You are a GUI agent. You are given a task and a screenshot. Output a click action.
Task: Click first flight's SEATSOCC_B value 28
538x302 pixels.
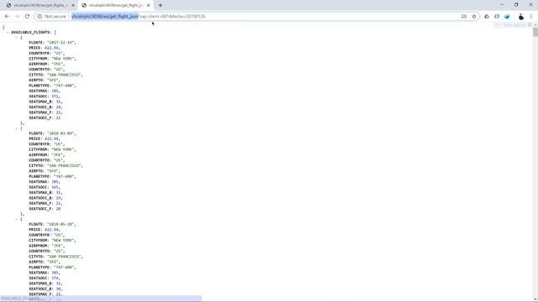(x=58, y=107)
